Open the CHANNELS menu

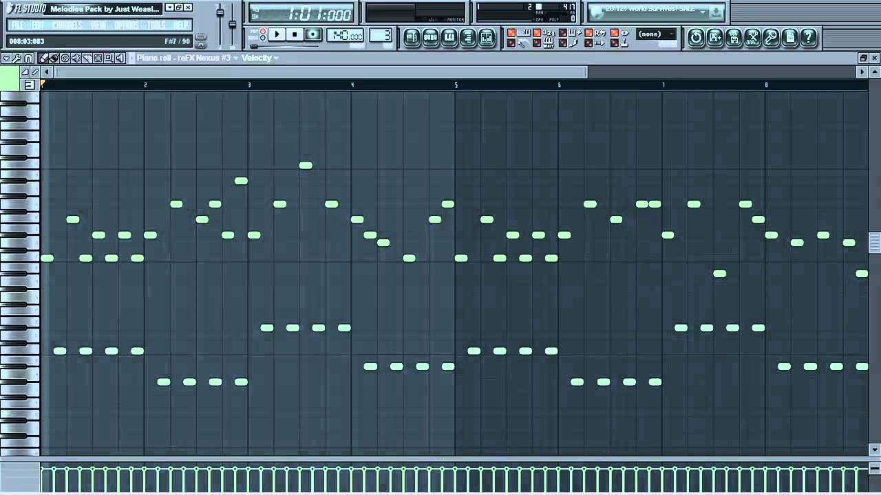(x=67, y=25)
